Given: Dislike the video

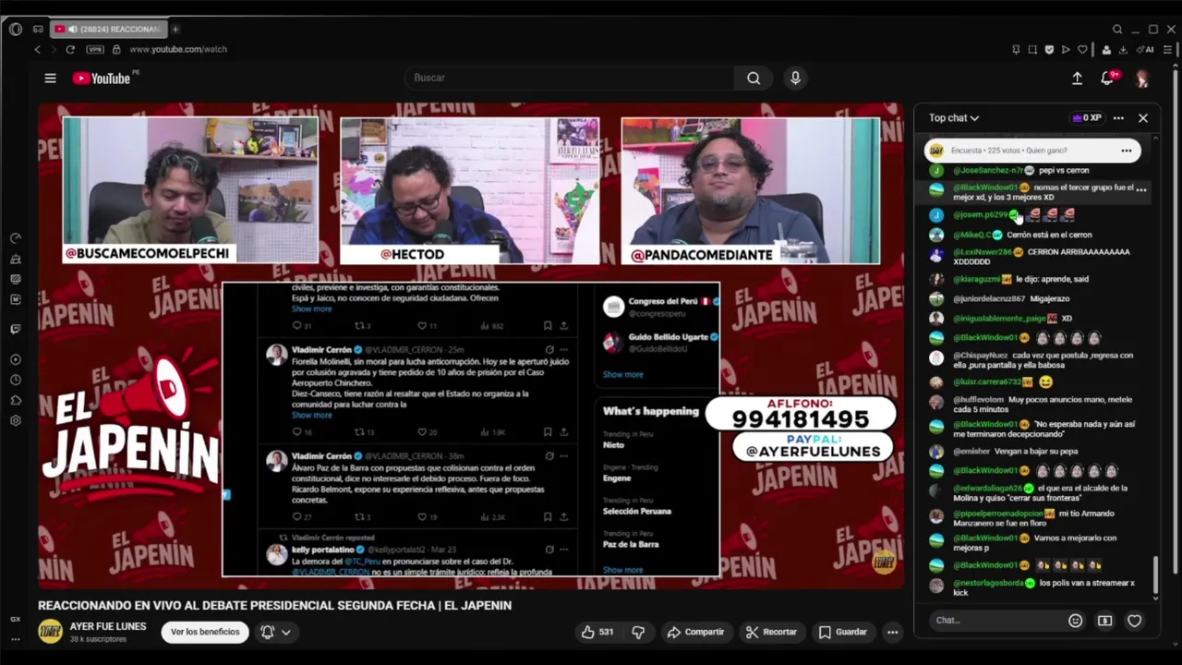Looking at the screenshot, I should click(638, 632).
